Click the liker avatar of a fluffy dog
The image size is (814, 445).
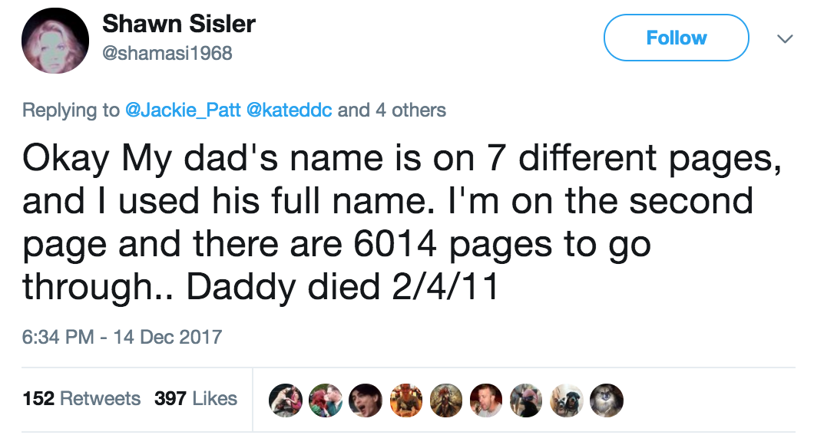pos(607,399)
